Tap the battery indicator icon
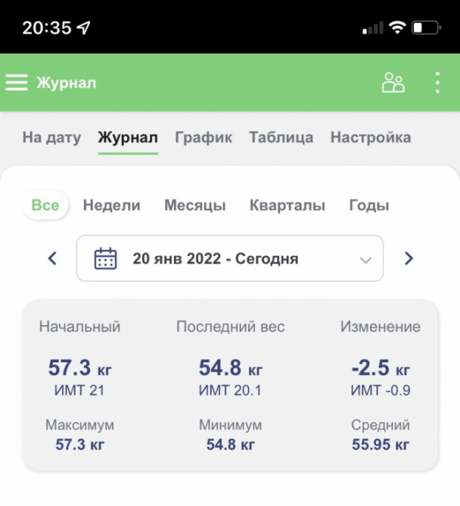The image size is (460, 506). 426,28
